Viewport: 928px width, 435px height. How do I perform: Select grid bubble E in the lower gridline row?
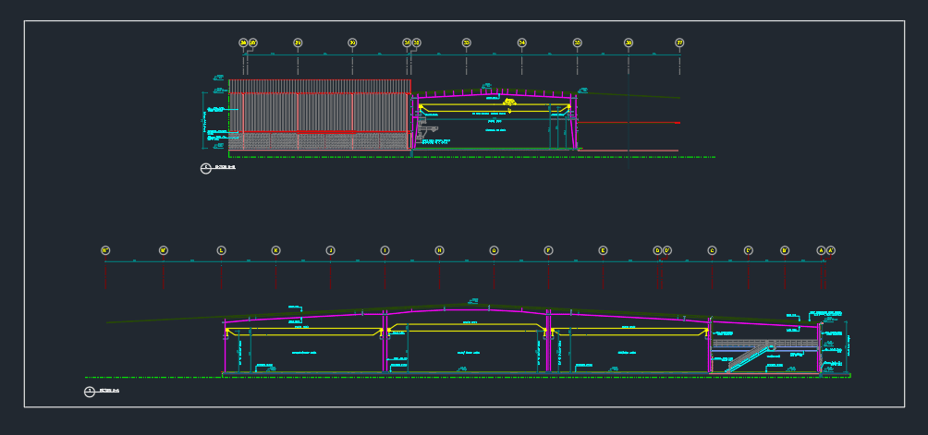(603, 250)
